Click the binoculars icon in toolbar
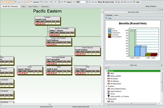Screen dimensions: 164x108 click(x=65, y=2)
